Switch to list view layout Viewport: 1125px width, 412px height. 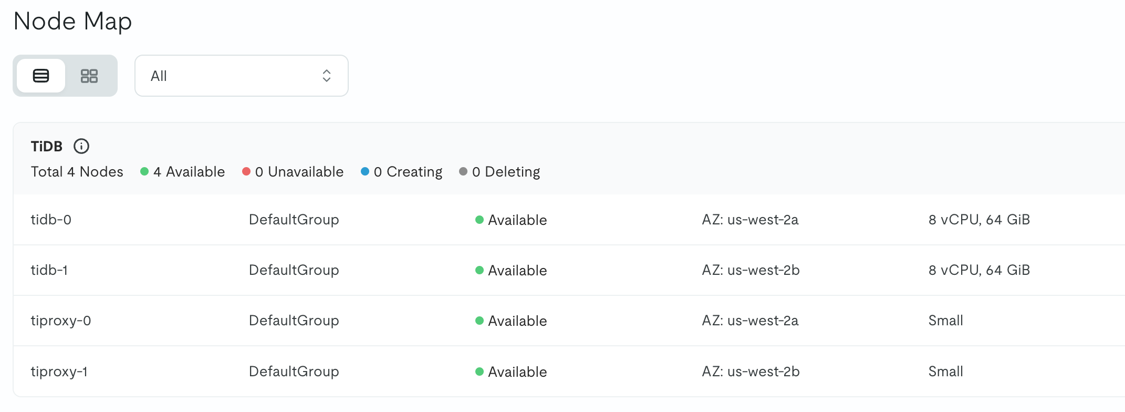(41, 76)
